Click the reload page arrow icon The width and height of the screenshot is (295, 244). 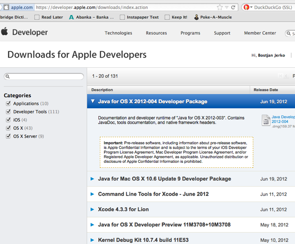(x=233, y=7)
